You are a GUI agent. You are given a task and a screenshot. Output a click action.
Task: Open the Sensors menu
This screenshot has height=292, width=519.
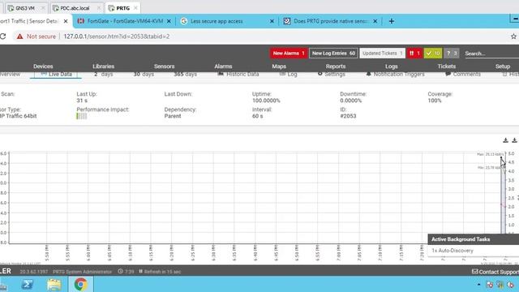coord(164,67)
